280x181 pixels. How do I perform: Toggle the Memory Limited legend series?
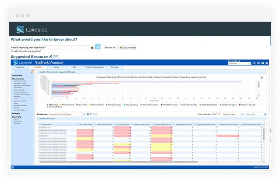pos(67,105)
